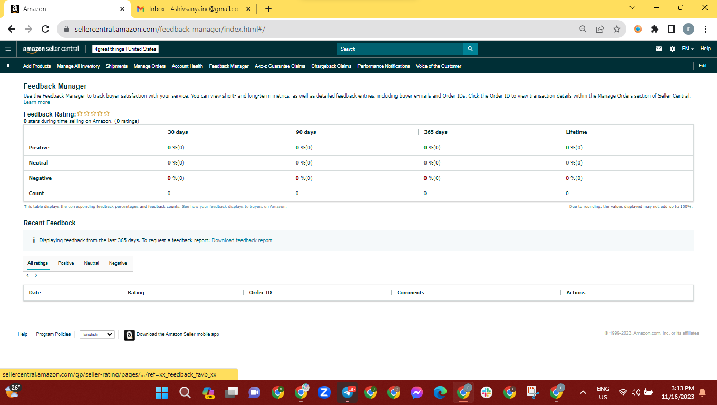Image resolution: width=717 pixels, height=405 pixels.
Task: Expand the Chrome tab search chevron
Action: pyautogui.click(x=632, y=8)
